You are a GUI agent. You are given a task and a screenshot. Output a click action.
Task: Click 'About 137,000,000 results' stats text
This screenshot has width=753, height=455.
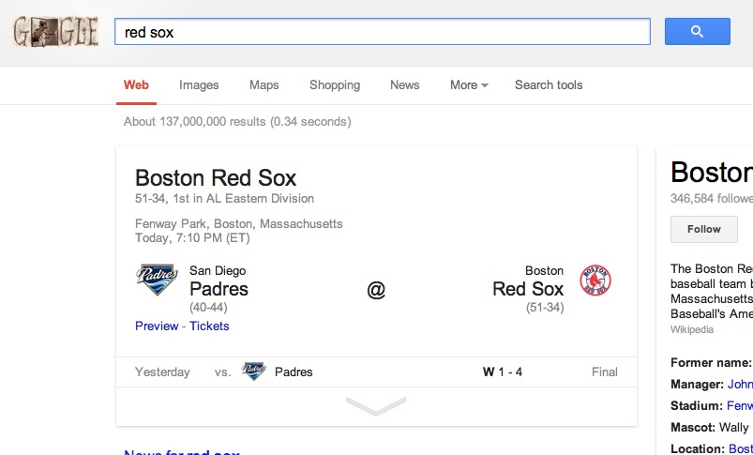pyautogui.click(x=237, y=122)
